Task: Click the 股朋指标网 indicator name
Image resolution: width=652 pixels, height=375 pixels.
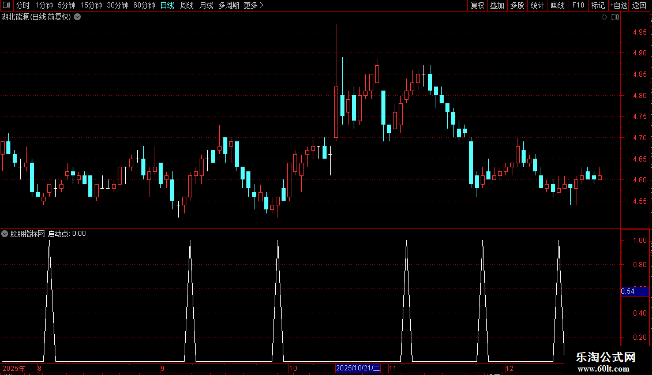Action: (28, 234)
